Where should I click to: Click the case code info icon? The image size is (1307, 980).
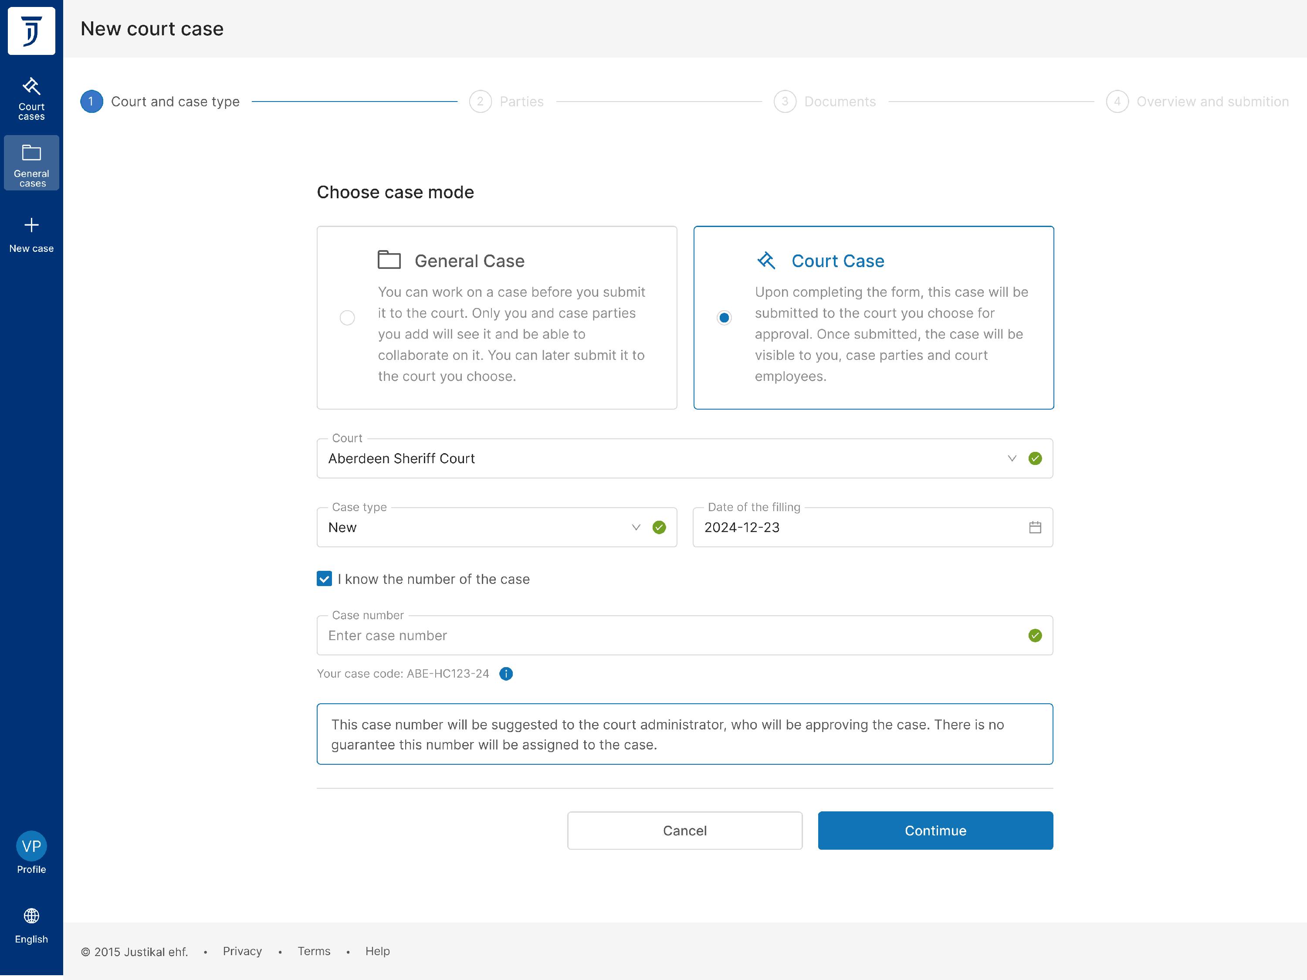point(506,674)
